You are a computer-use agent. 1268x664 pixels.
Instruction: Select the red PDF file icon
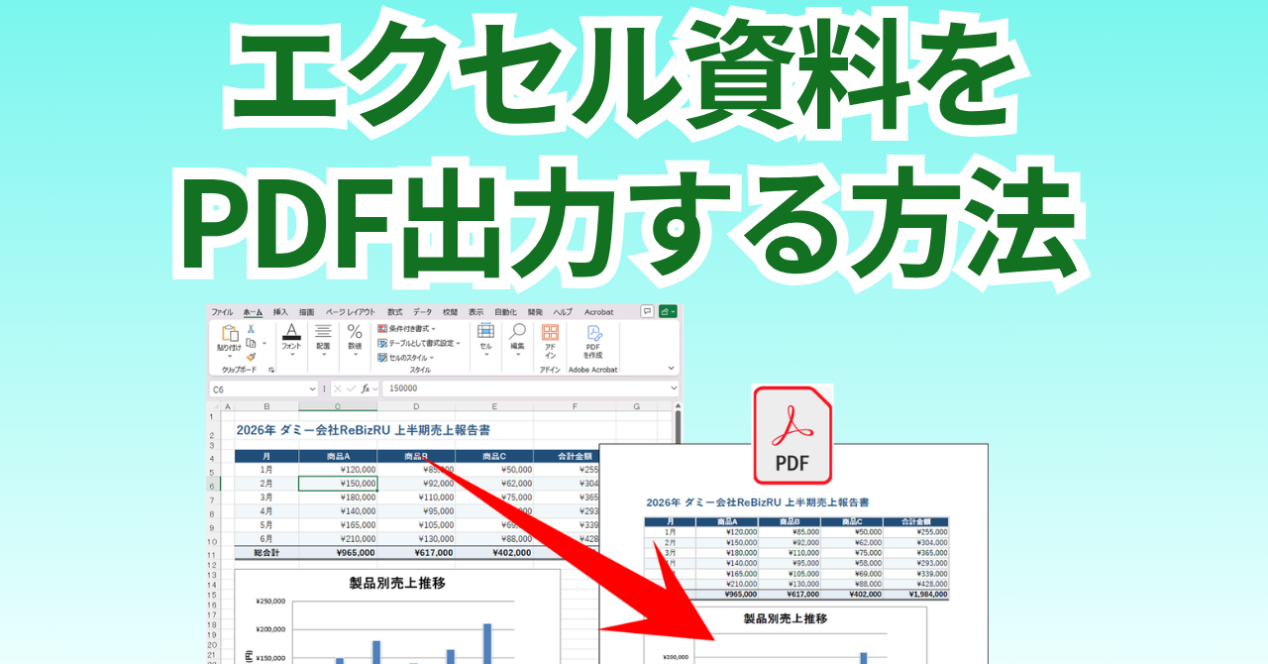point(792,435)
